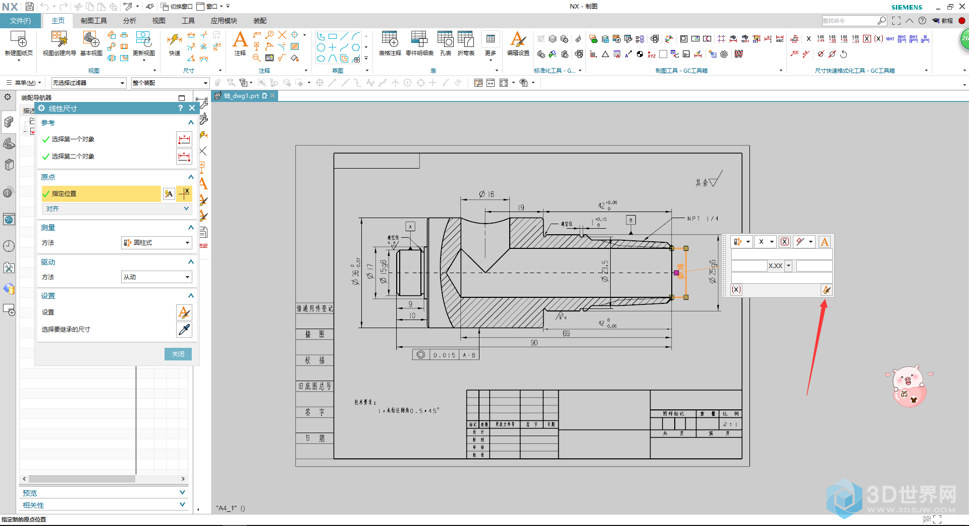Viewport: 969px width, 526px height.
Task: Open the 菜单(M) menu dropdown
Action: click(24, 83)
